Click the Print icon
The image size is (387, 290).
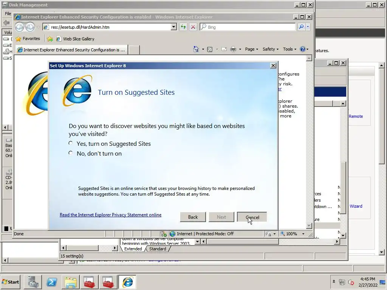(x=233, y=49)
